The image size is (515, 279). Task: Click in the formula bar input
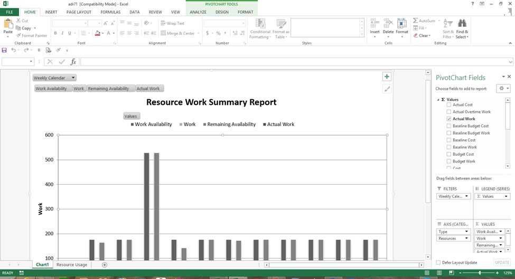[x=294, y=62]
